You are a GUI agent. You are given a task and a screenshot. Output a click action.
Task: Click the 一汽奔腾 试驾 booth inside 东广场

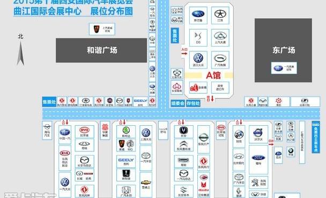coord(284,67)
